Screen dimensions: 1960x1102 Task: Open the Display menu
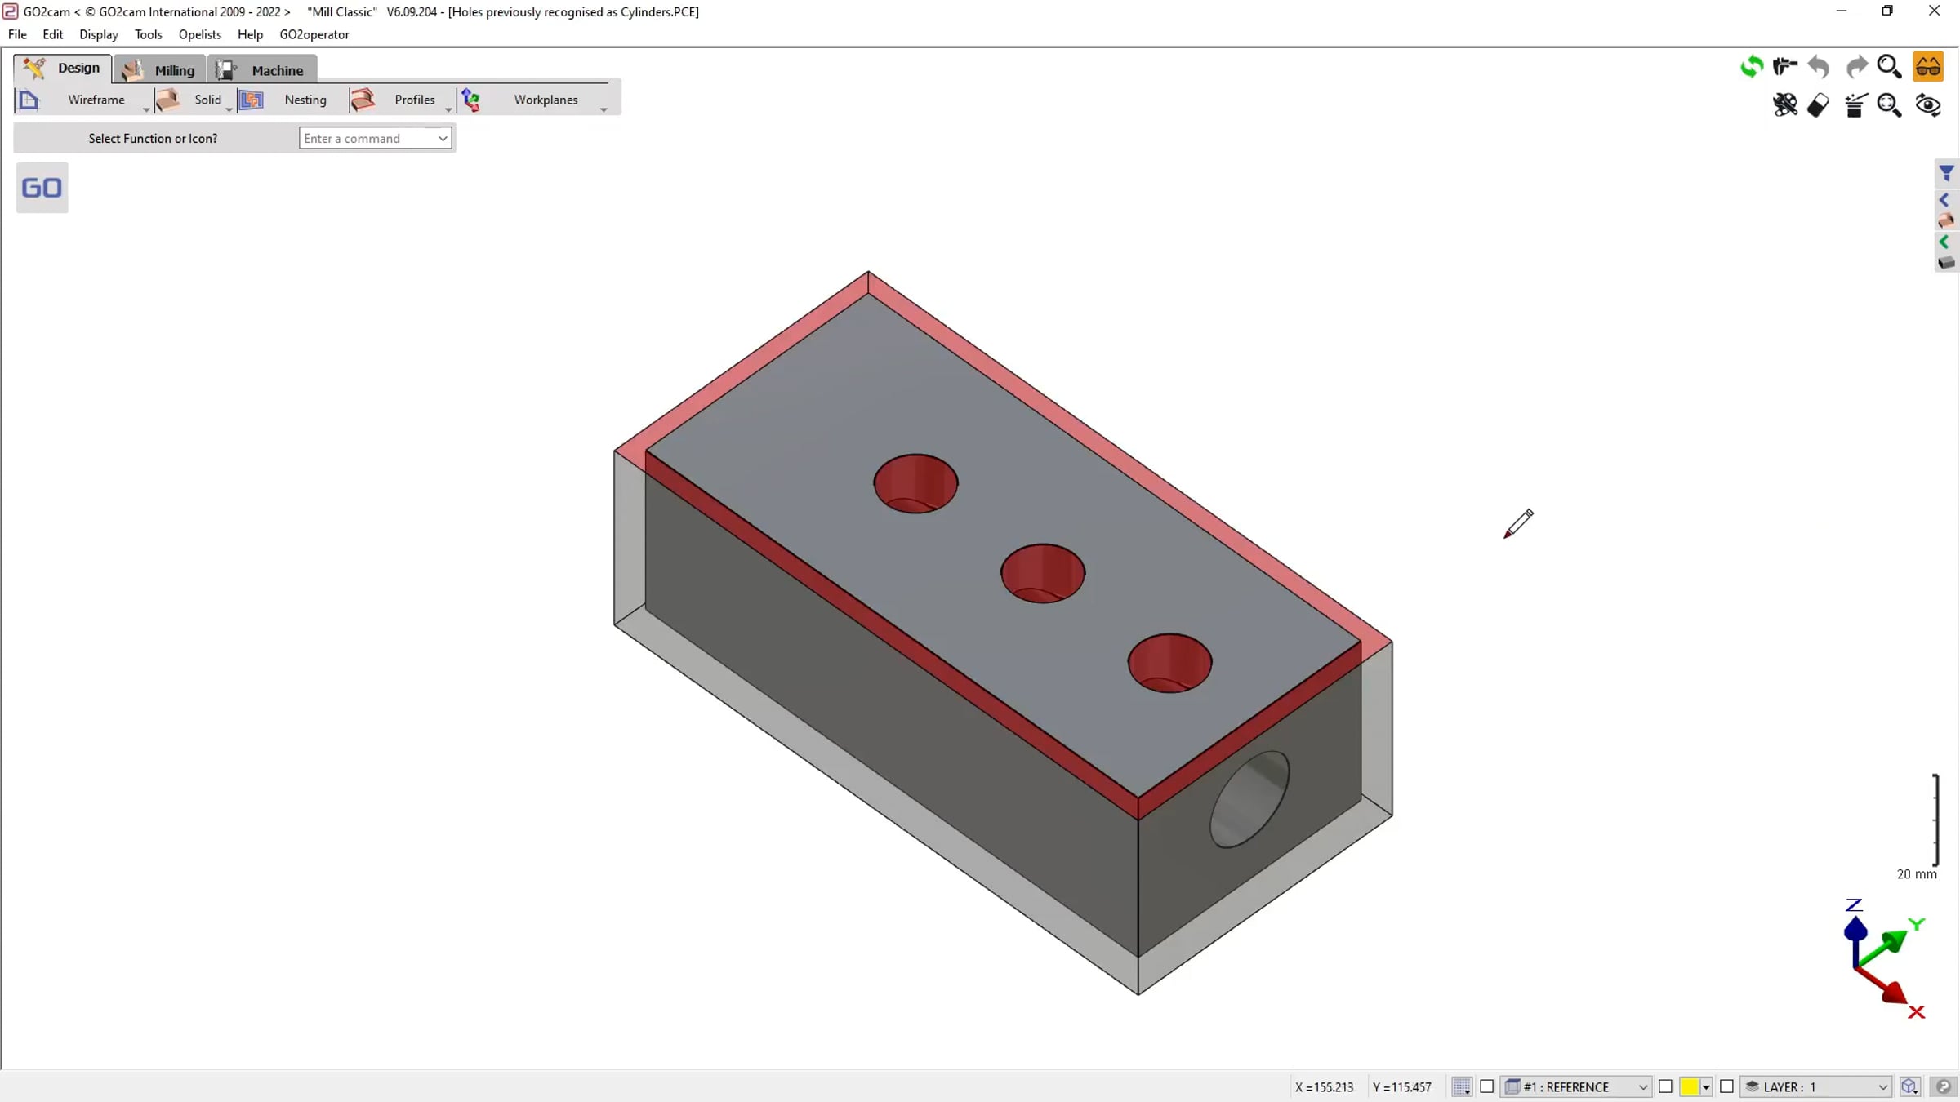(99, 34)
